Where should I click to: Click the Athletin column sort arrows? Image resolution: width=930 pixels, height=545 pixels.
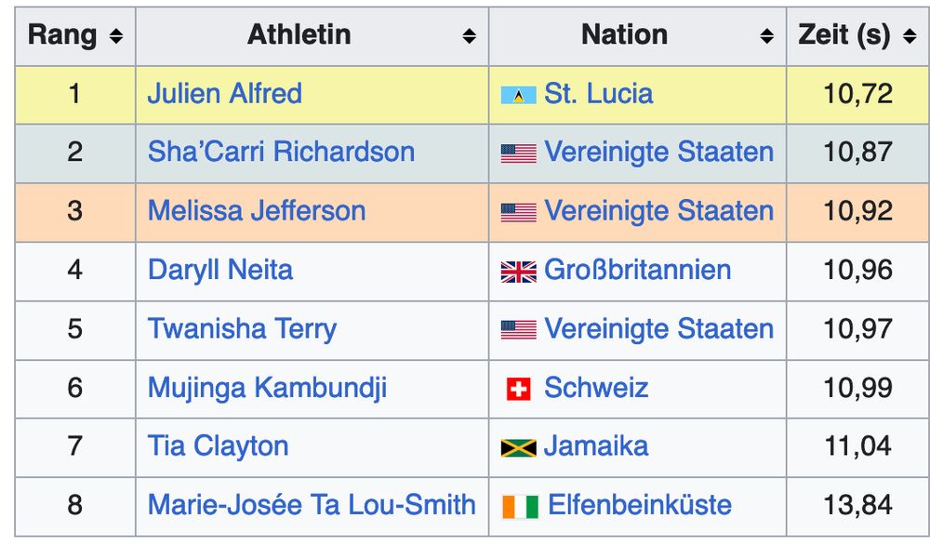[469, 36]
